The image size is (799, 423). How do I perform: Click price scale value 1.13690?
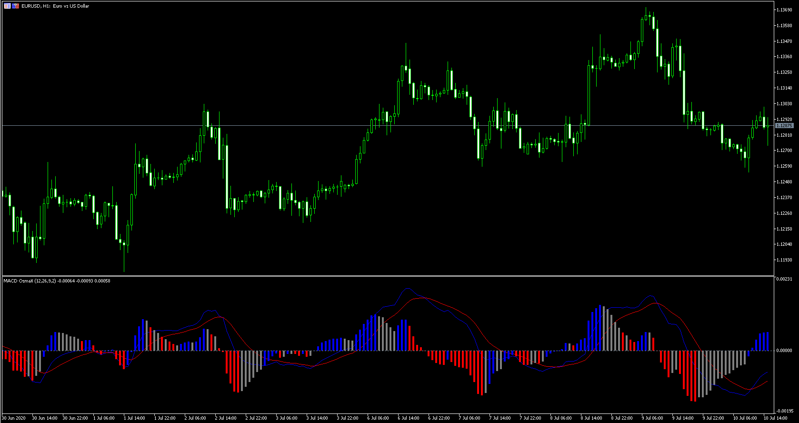(x=784, y=10)
